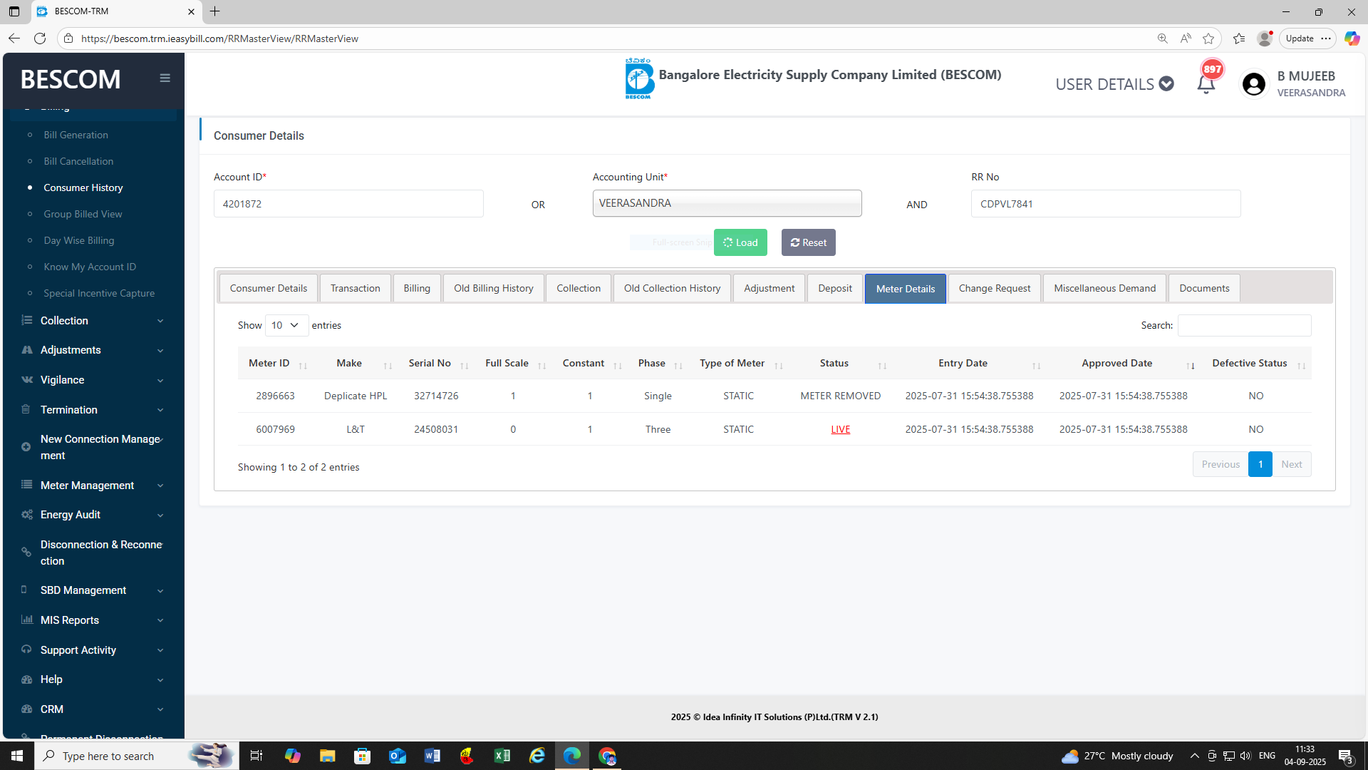Click the table Search input field
1368x770 pixels.
pyautogui.click(x=1244, y=325)
